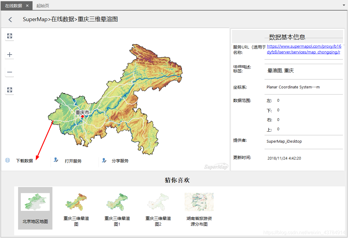This screenshot has width=348, height=238.
Task: Click the icon beside 分享服务
Action: (x=104, y=160)
